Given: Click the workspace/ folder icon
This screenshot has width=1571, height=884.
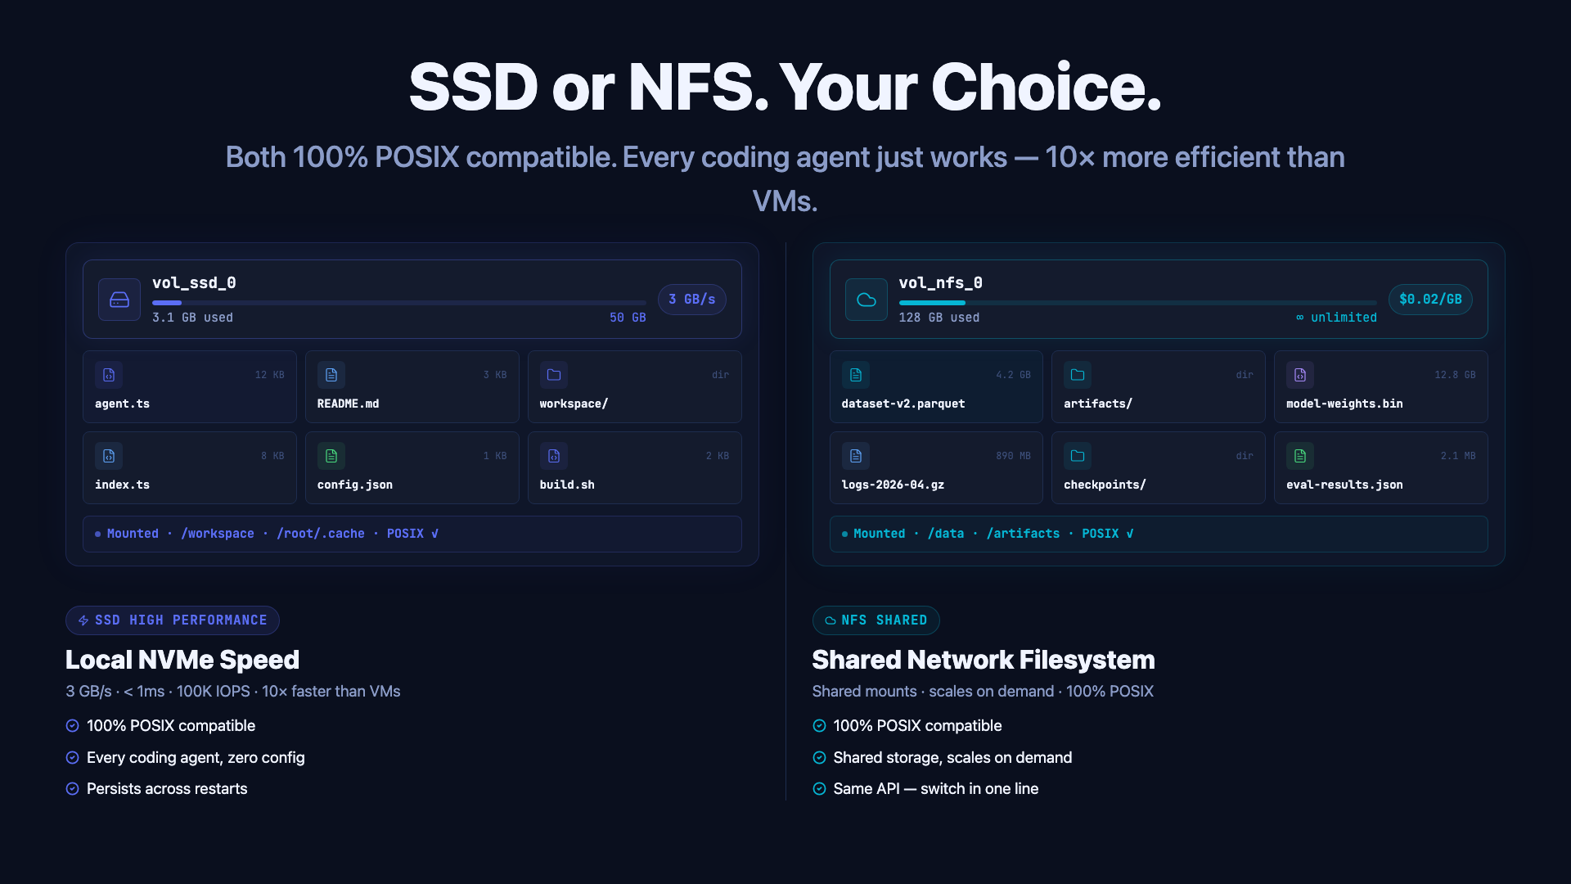Looking at the screenshot, I should tap(554, 375).
